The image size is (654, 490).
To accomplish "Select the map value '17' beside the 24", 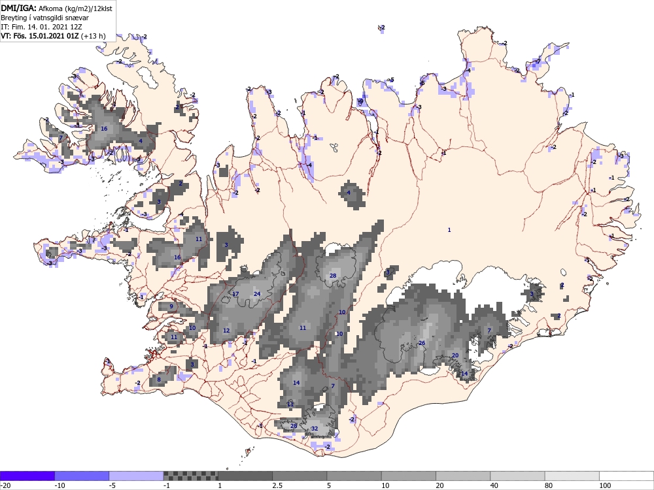I will pyautogui.click(x=235, y=294).
